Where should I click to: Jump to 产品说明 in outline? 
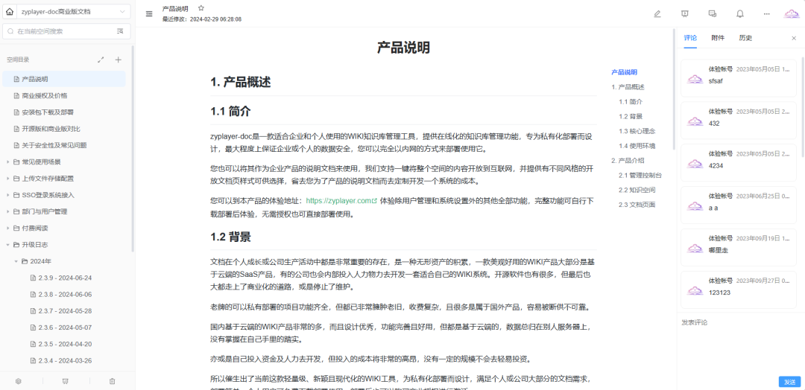tap(625, 72)
